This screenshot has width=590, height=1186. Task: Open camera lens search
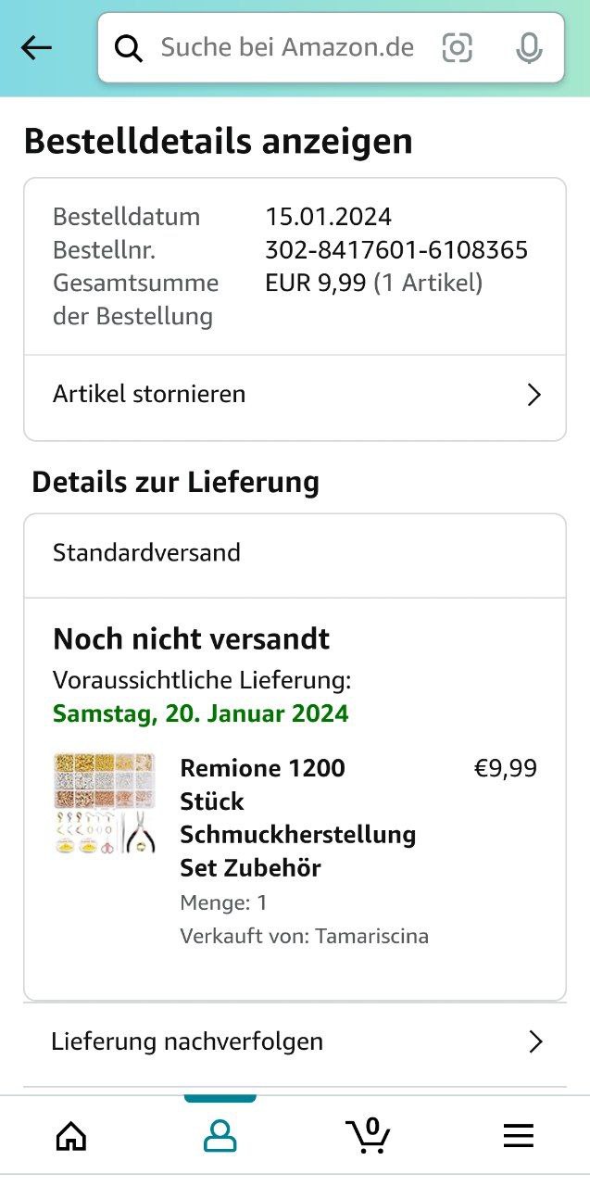tap(457, 48)
